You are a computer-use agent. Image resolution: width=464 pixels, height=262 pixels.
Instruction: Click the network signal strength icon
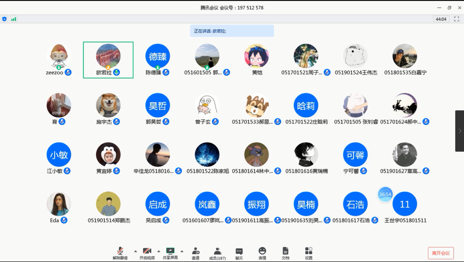click(x=14, y=19)
